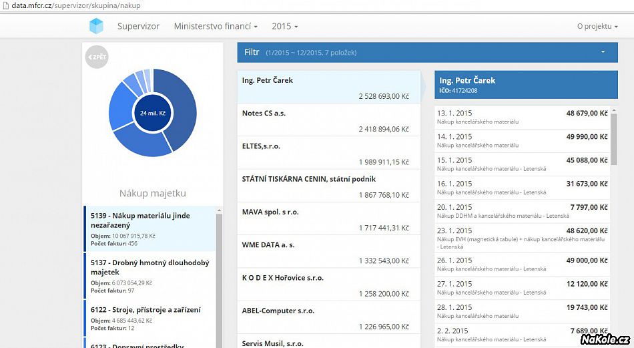Image resolution: width=634 pixels, height=348 pixels.
Task: Open invoice dated 15. 1. 2015
Action: [522, 164]
